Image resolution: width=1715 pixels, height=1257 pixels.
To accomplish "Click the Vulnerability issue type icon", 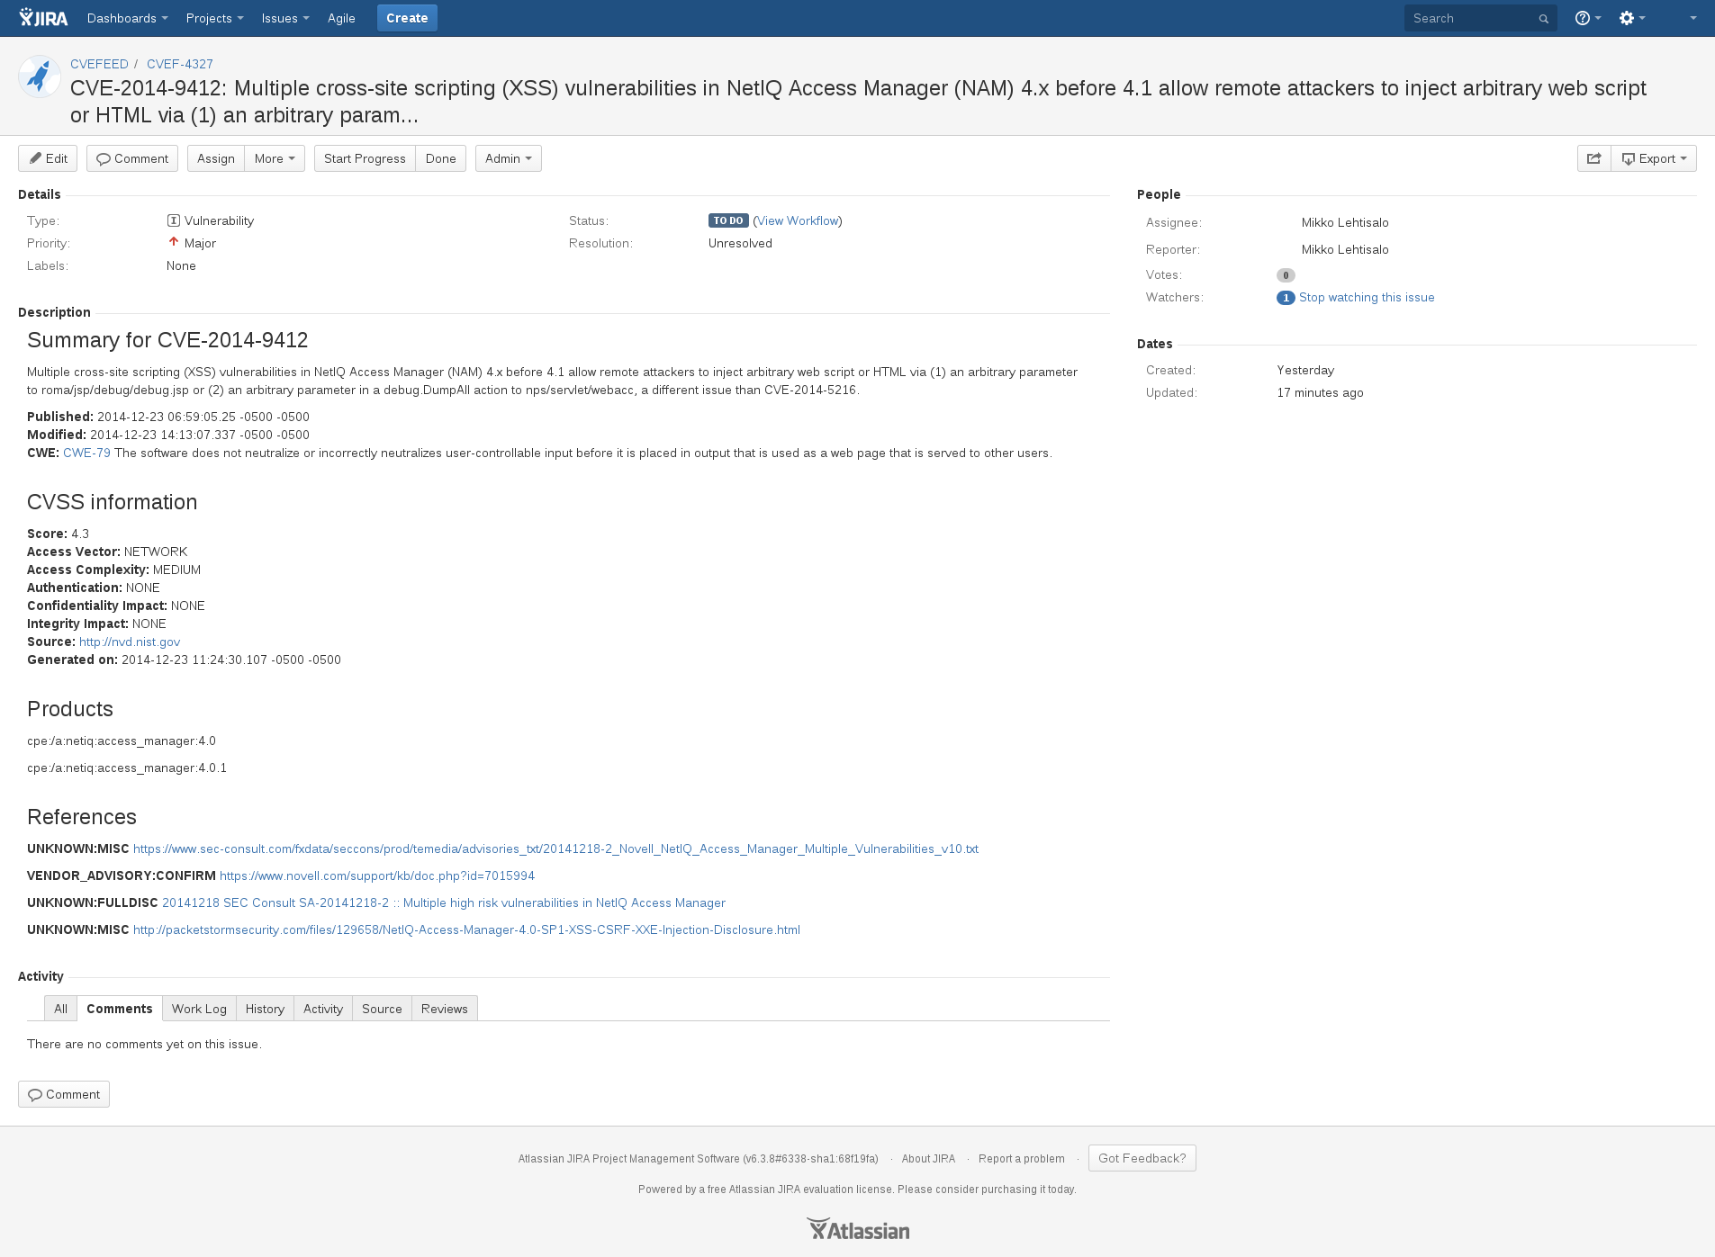I will point(173,220).
